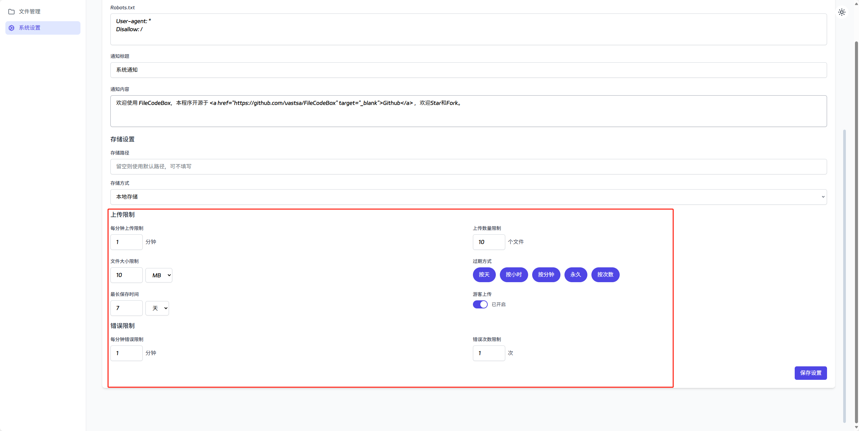Click the 保存设置 button

point(811,373)
